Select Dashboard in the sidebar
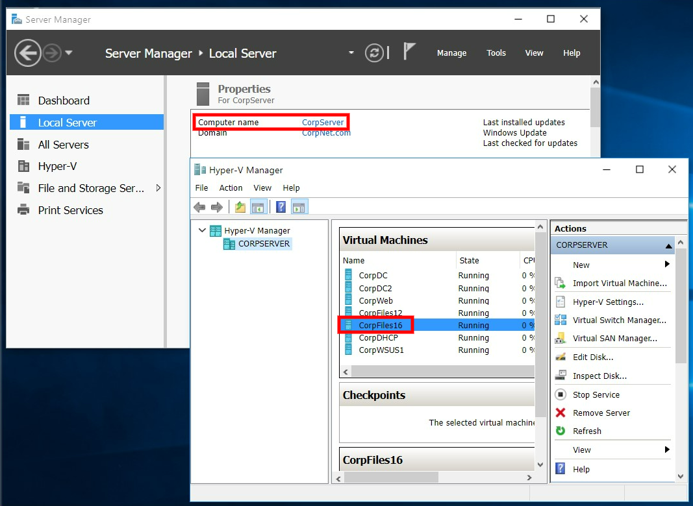693x506 pixels. point(86,101)
